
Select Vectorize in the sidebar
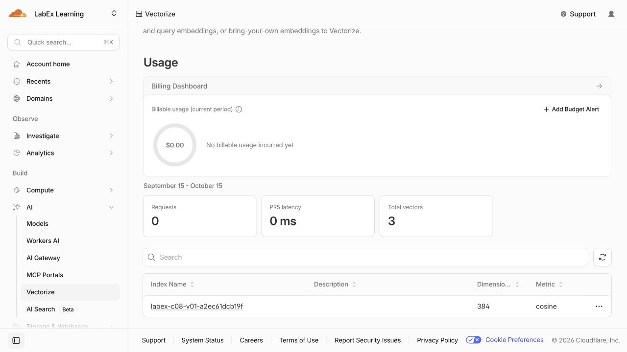tap(70, 292)
